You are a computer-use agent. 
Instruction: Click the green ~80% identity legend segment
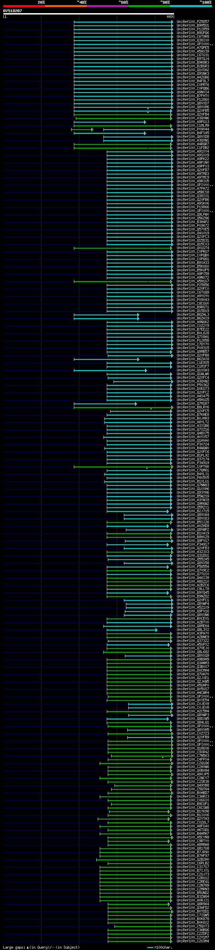pos(149,6)
